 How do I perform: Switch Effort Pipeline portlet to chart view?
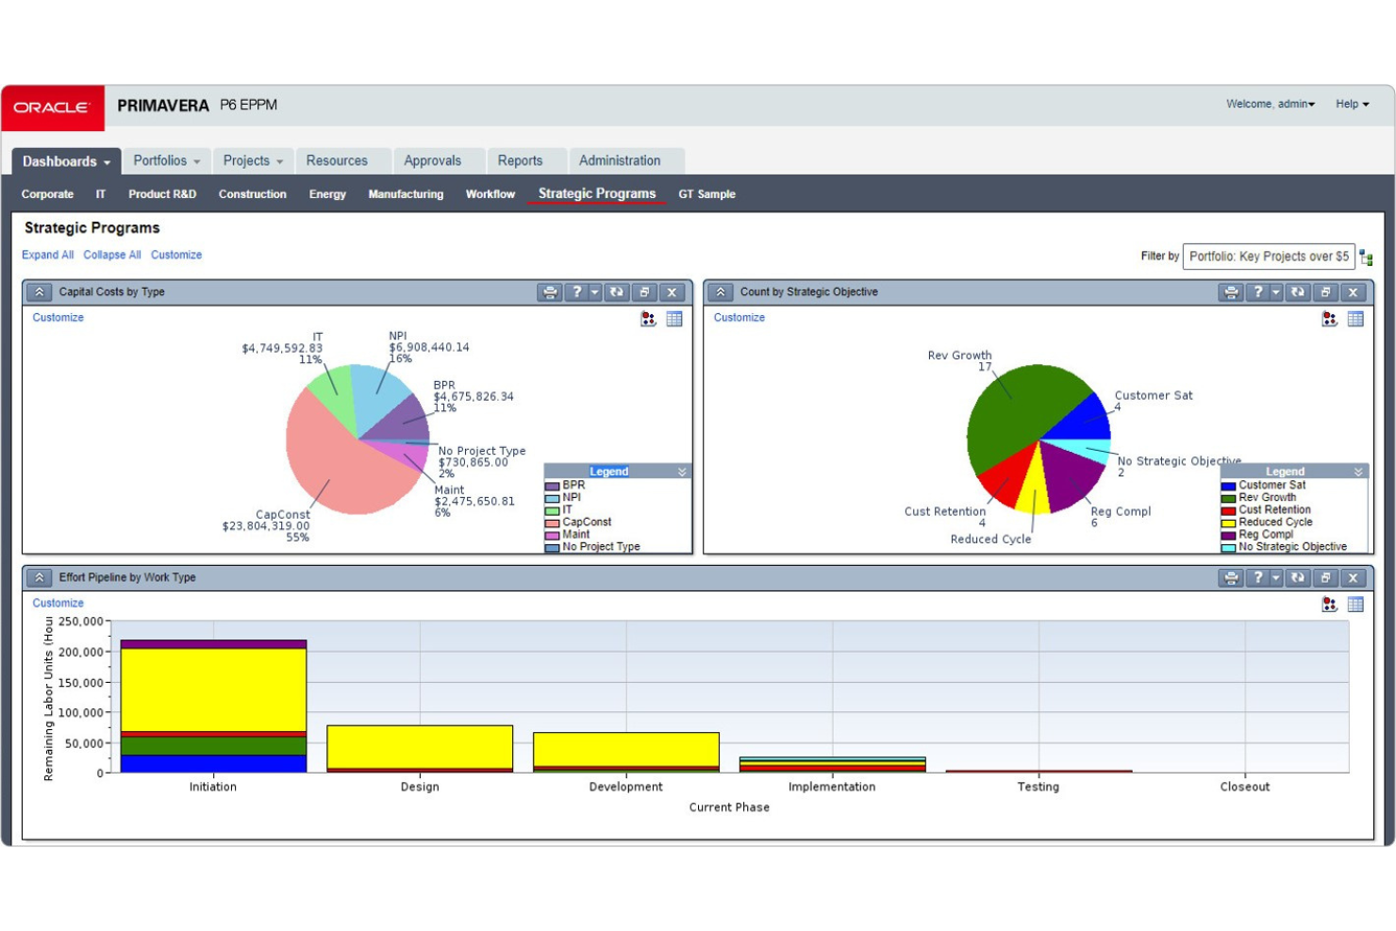tap(1329, 605)
